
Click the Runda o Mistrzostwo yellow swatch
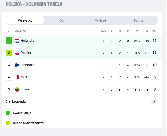(8, 123)
